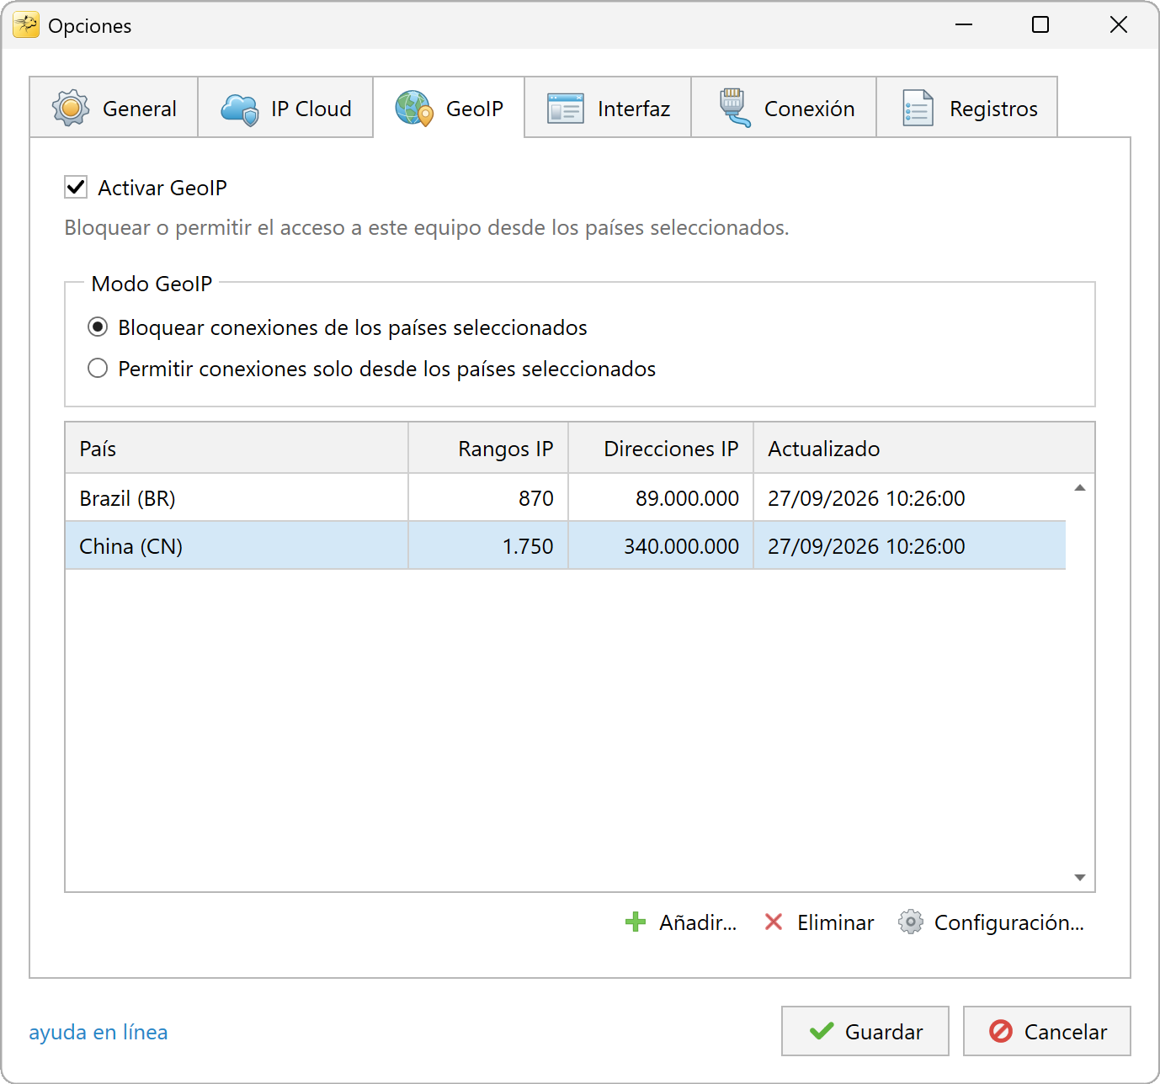
Task: Save settings with the Guardar button
Action: tap(865, 1031)
